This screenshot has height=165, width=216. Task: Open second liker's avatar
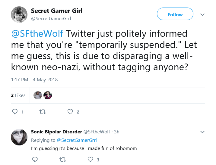[x=48, y=95]
